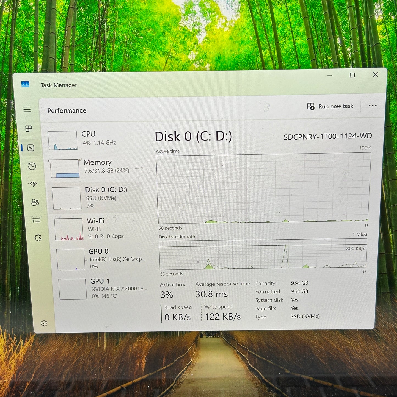Open the Startup apps icon
The width and height of the screenshot is (397, 397).
click(34, 184)
